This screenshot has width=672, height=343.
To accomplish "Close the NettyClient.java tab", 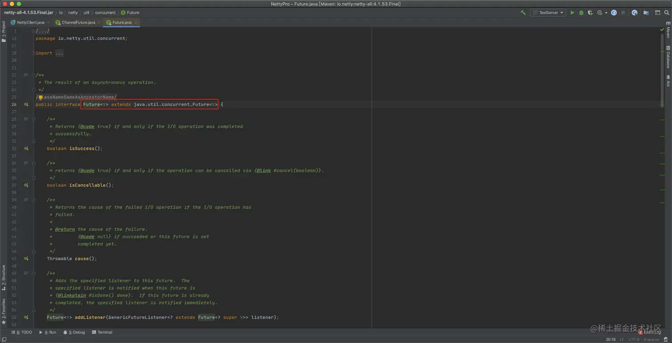I will click(x=48, y=22).
